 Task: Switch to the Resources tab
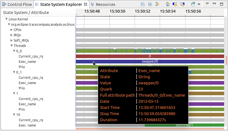click(103, 4)
